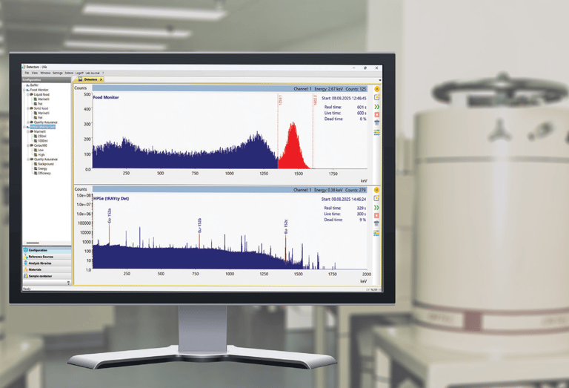Collapse the Liquid food tree node
Image resolution: width=569 pixels, height=388 pixels.
click(x=28, y=94)
